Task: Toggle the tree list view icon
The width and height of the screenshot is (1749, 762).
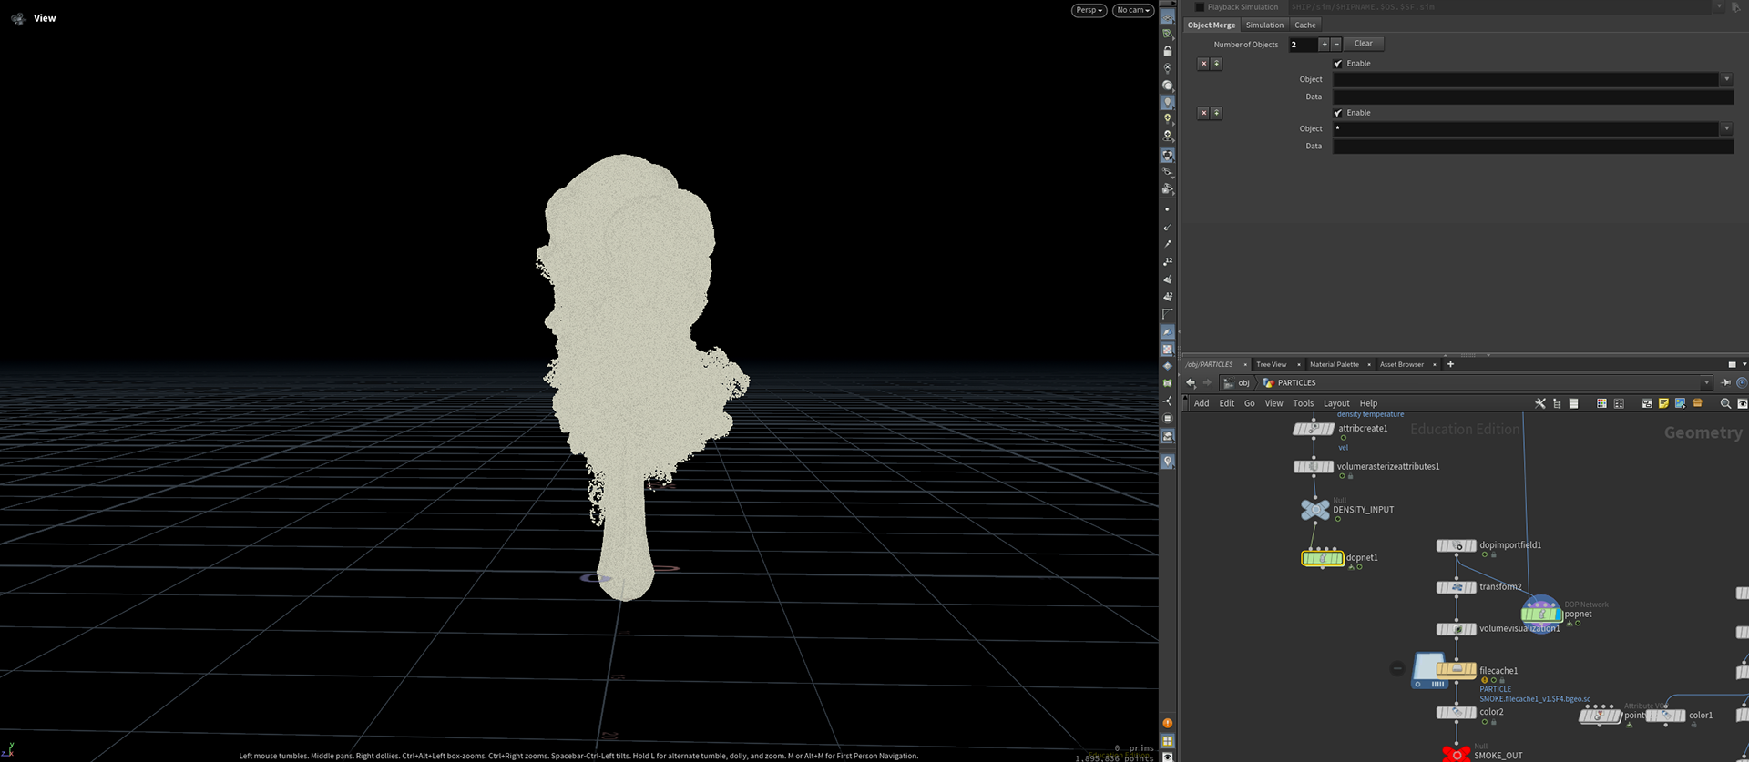Action: 1557,403
